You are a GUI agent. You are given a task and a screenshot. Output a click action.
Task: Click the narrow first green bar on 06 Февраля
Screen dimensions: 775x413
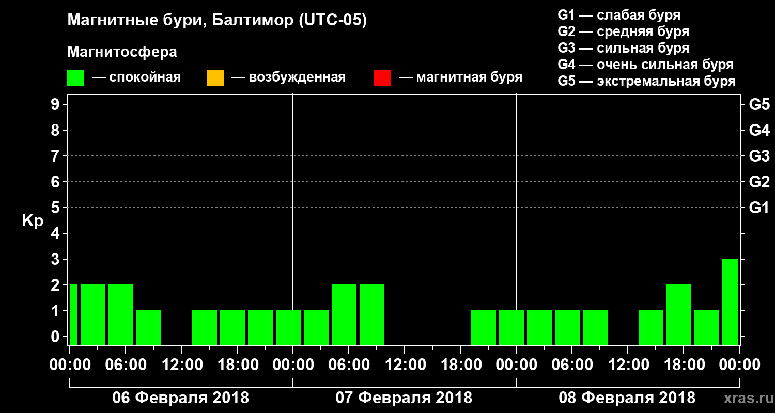point(74,314)
